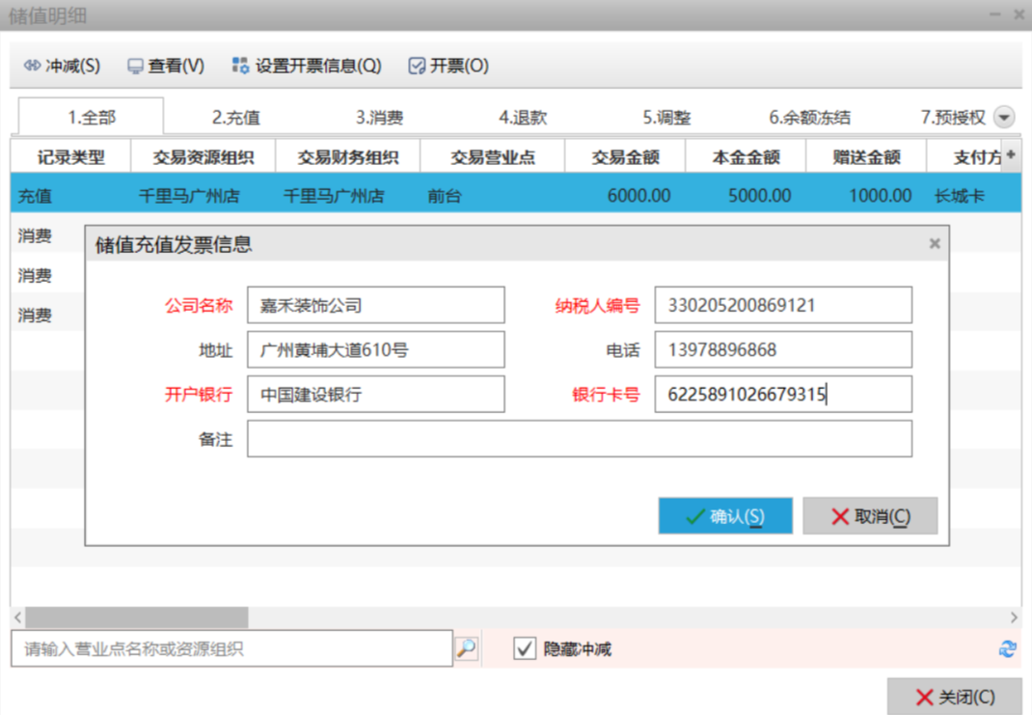Expand the tab overflow dropdown arrow
Viewport: 1032px width, 715px height.
coord(1004,118)
